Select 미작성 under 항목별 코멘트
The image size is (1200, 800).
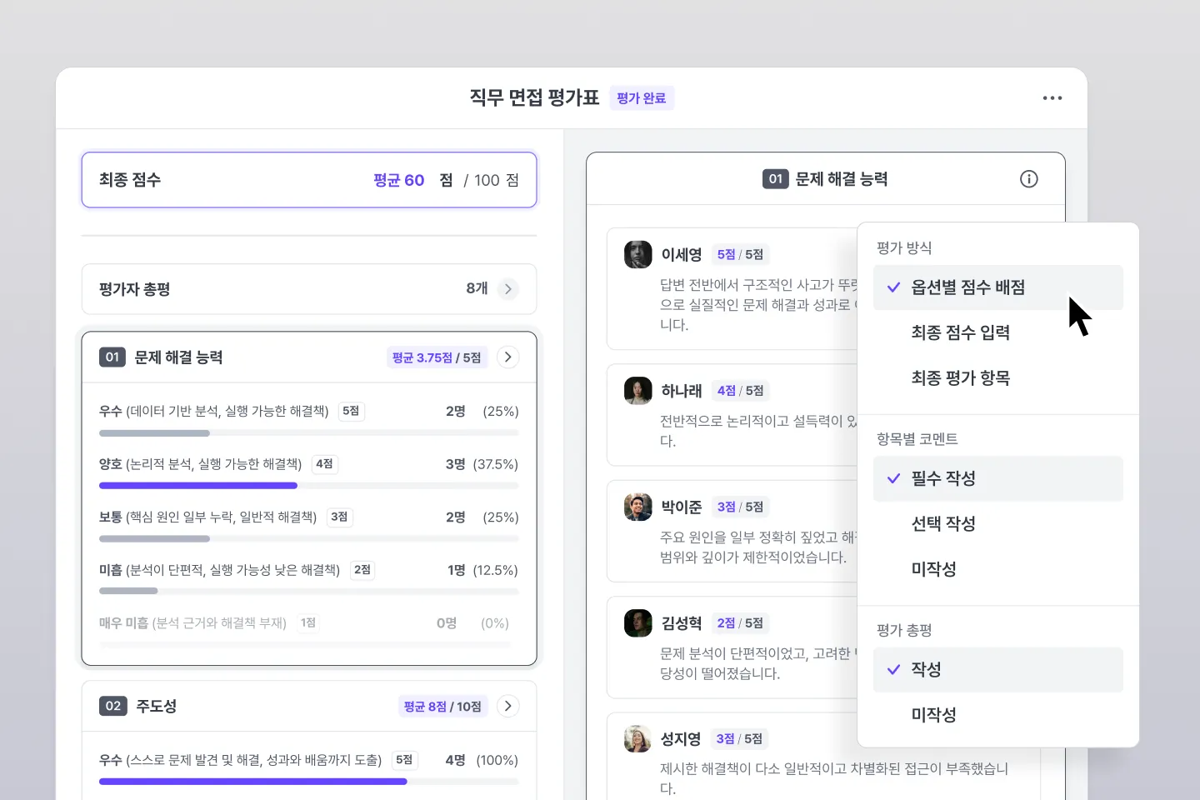pos(998,568)
